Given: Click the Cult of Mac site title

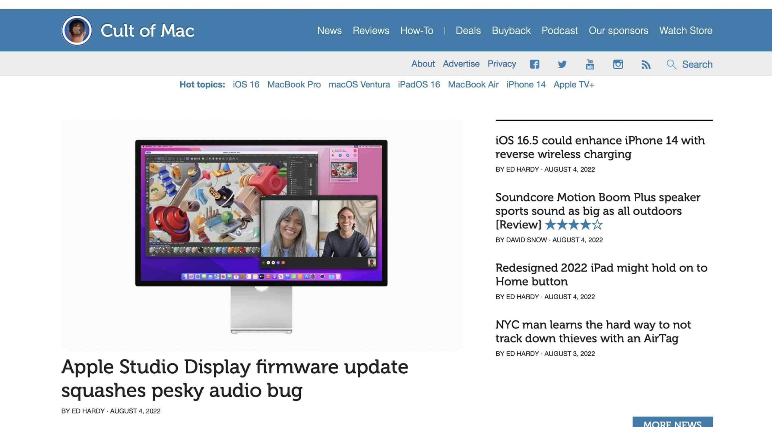Looking at the screenshot, I should (x=147, y=31).
